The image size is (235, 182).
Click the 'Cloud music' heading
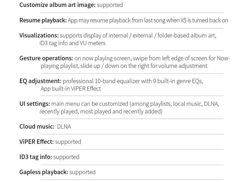pyautogui.click(x=37, y=126)
